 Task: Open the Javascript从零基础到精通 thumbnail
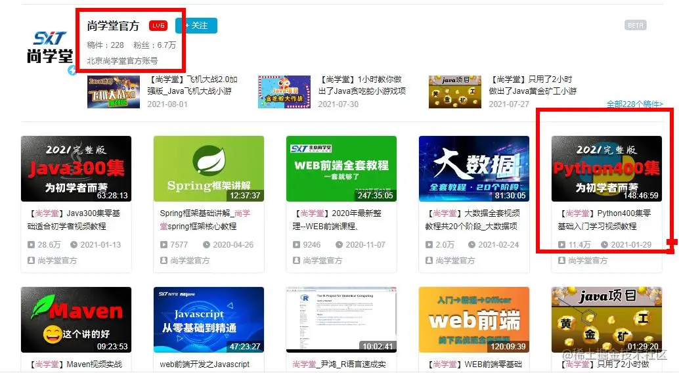coord(209,320)
